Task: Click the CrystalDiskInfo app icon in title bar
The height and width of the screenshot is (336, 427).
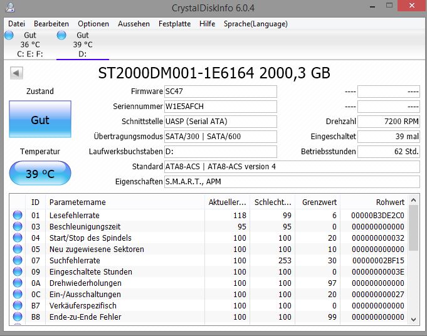Action: click(10, 8)
